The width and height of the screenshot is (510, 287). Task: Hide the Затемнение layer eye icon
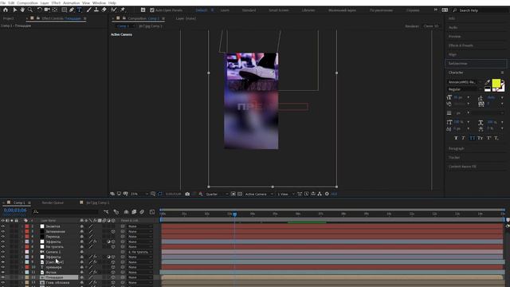[3, 231]
